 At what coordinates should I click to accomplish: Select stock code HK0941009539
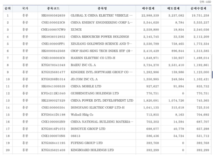pyautogui.click(x=53, y=86)
